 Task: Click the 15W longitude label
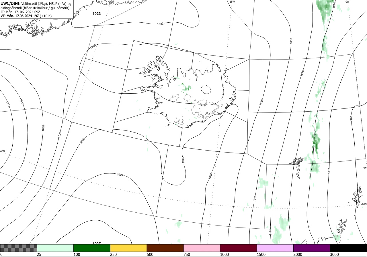pos(232,2)
